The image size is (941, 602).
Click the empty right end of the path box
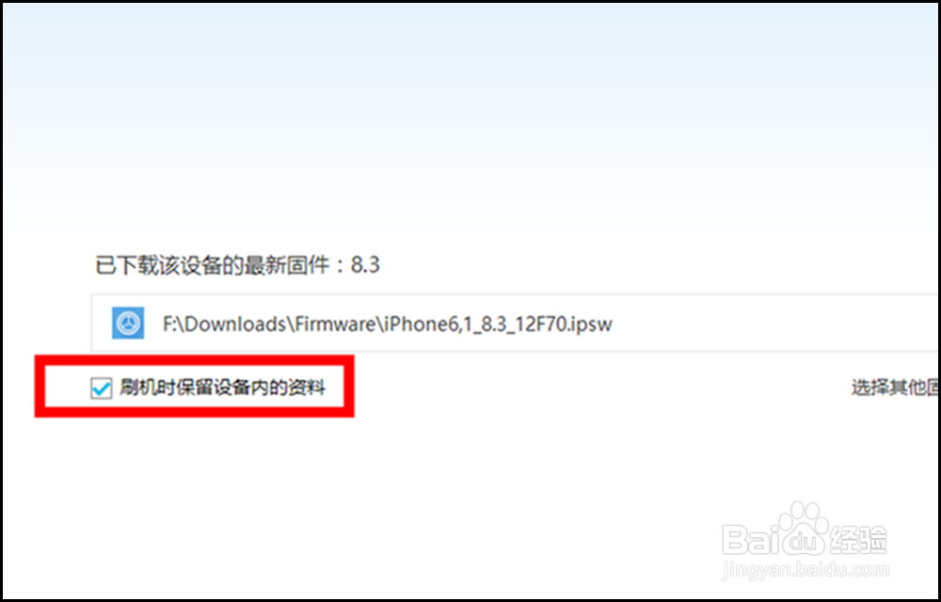pyautogui.click(x=780, y=324)
